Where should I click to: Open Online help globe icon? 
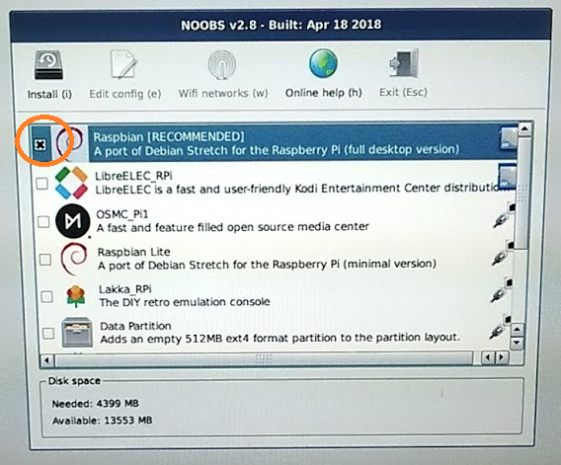(323, 63)
